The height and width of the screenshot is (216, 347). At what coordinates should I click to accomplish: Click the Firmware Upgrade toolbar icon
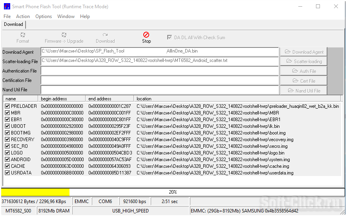64,35
